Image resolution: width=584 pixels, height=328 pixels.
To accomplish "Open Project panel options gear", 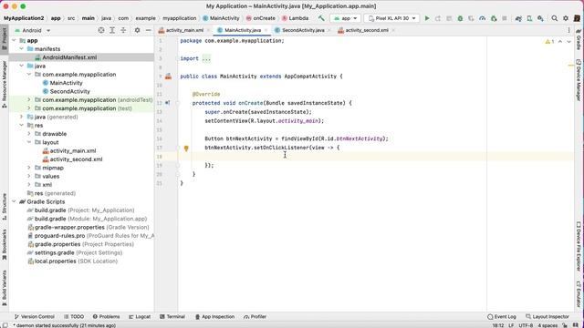I will pos(137,30).
